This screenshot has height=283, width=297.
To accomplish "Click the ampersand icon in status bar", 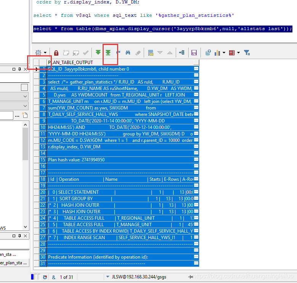I will 54,277.
